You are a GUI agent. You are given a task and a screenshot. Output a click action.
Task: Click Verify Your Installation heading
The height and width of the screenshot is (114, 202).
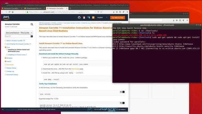point(48,84)
